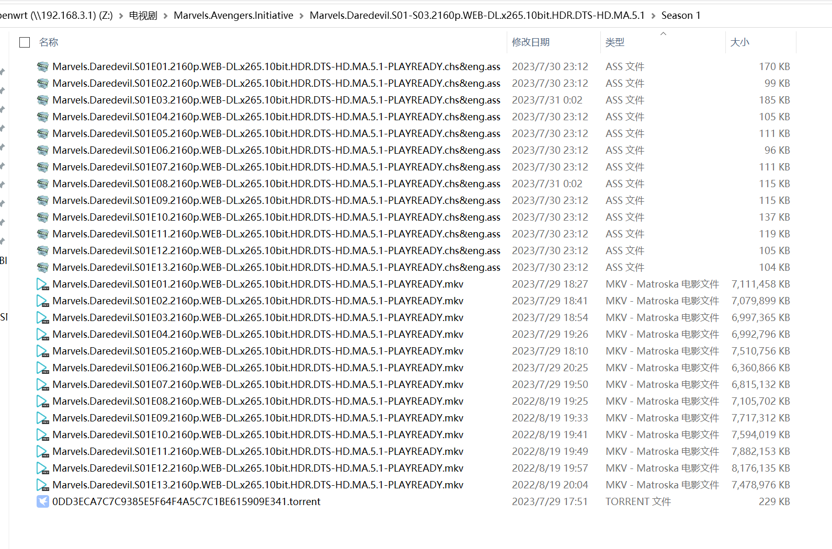Click the 7,882,153 KB size cell
The width and height of the screenshot is (832, 549).
click(x=760, y=451)
